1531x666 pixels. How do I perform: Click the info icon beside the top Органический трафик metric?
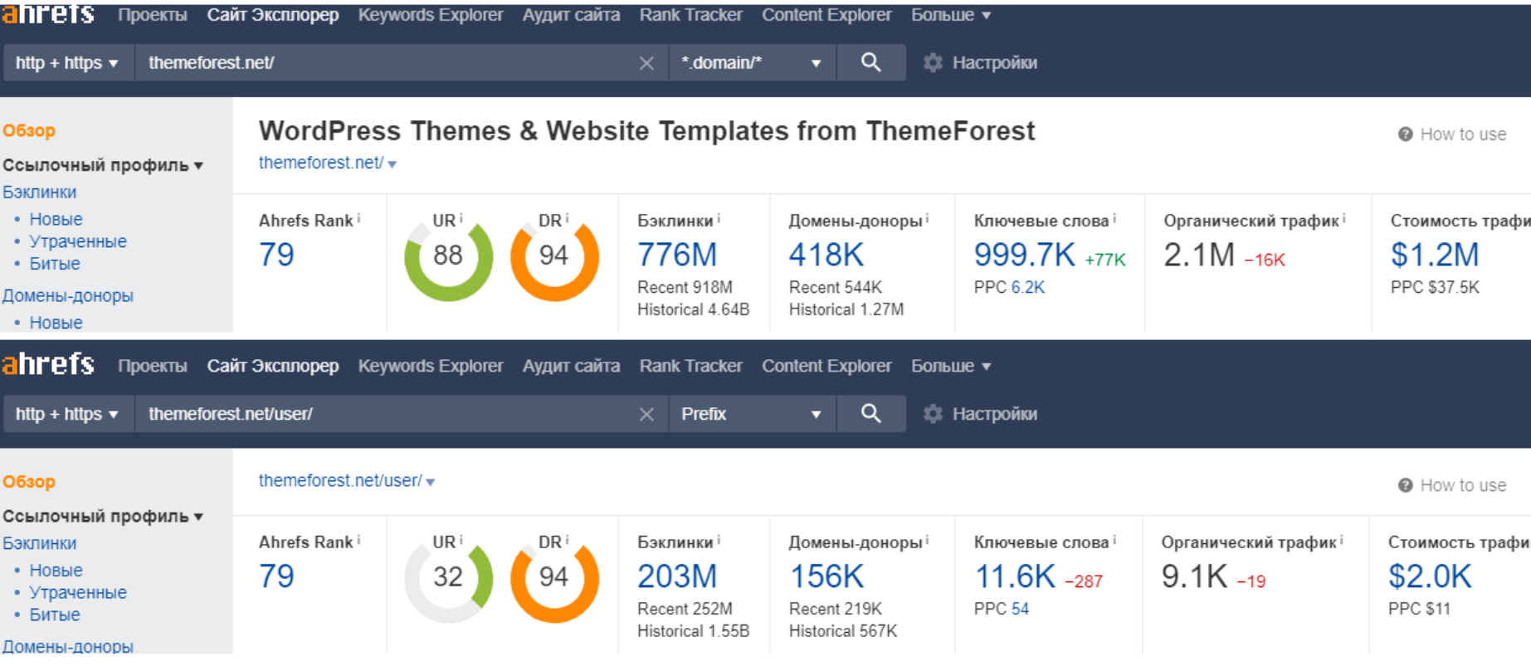1344,218
